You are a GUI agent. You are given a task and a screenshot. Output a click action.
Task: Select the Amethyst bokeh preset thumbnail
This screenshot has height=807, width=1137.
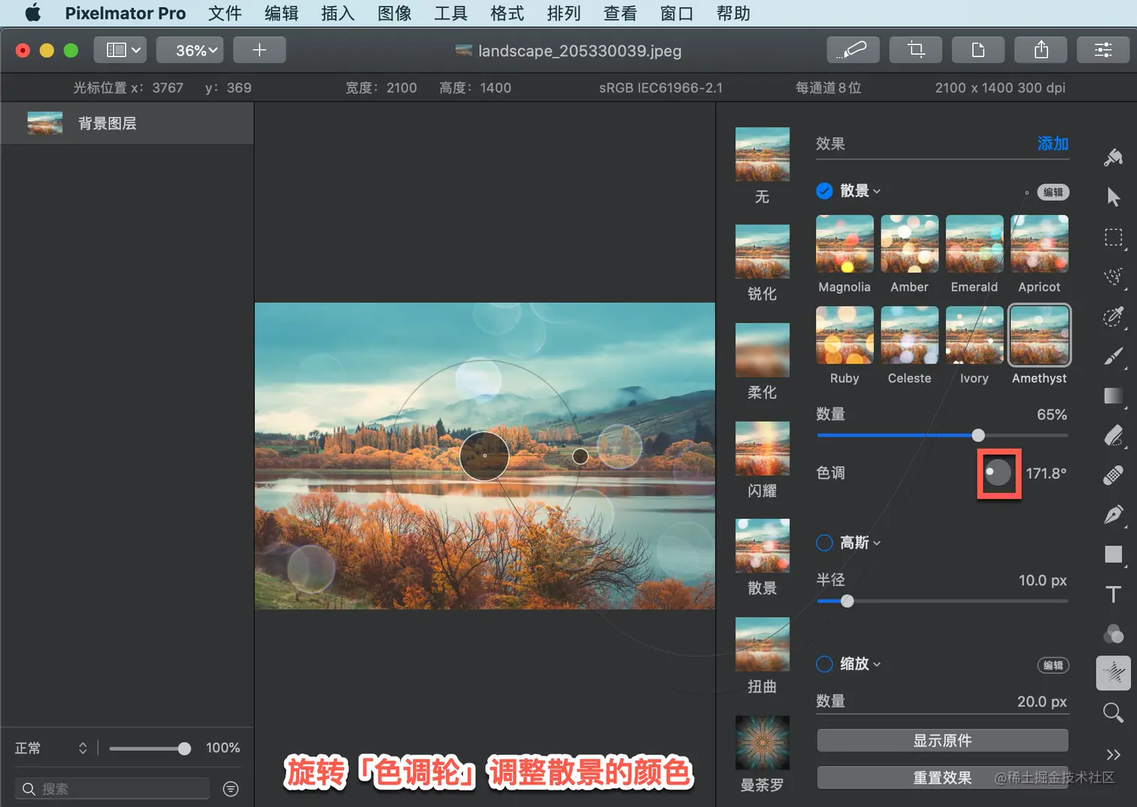tap(1039, 334)
